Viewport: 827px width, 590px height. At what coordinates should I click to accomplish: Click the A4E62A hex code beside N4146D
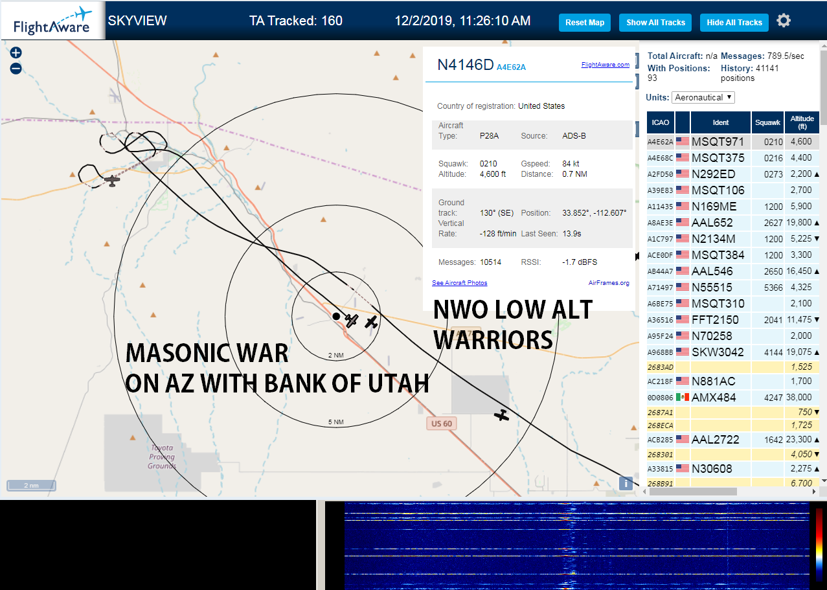[x=511, y=67]
